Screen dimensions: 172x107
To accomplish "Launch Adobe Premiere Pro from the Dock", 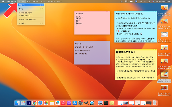I will pos(29,103).
